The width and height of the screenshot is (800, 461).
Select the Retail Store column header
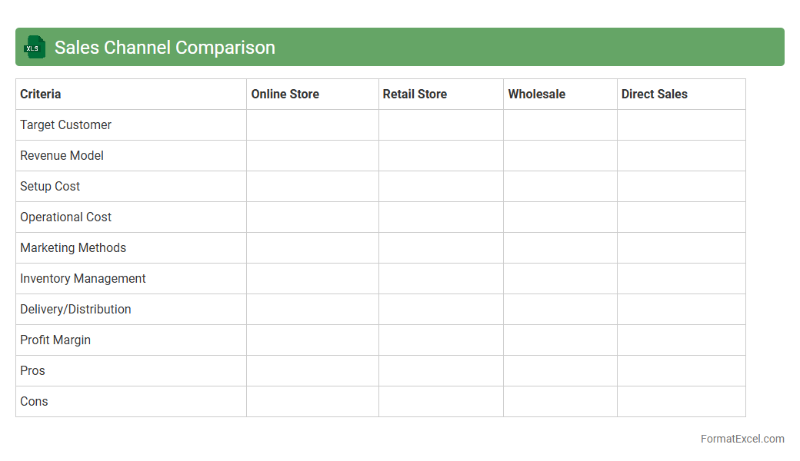coord(415,95)
